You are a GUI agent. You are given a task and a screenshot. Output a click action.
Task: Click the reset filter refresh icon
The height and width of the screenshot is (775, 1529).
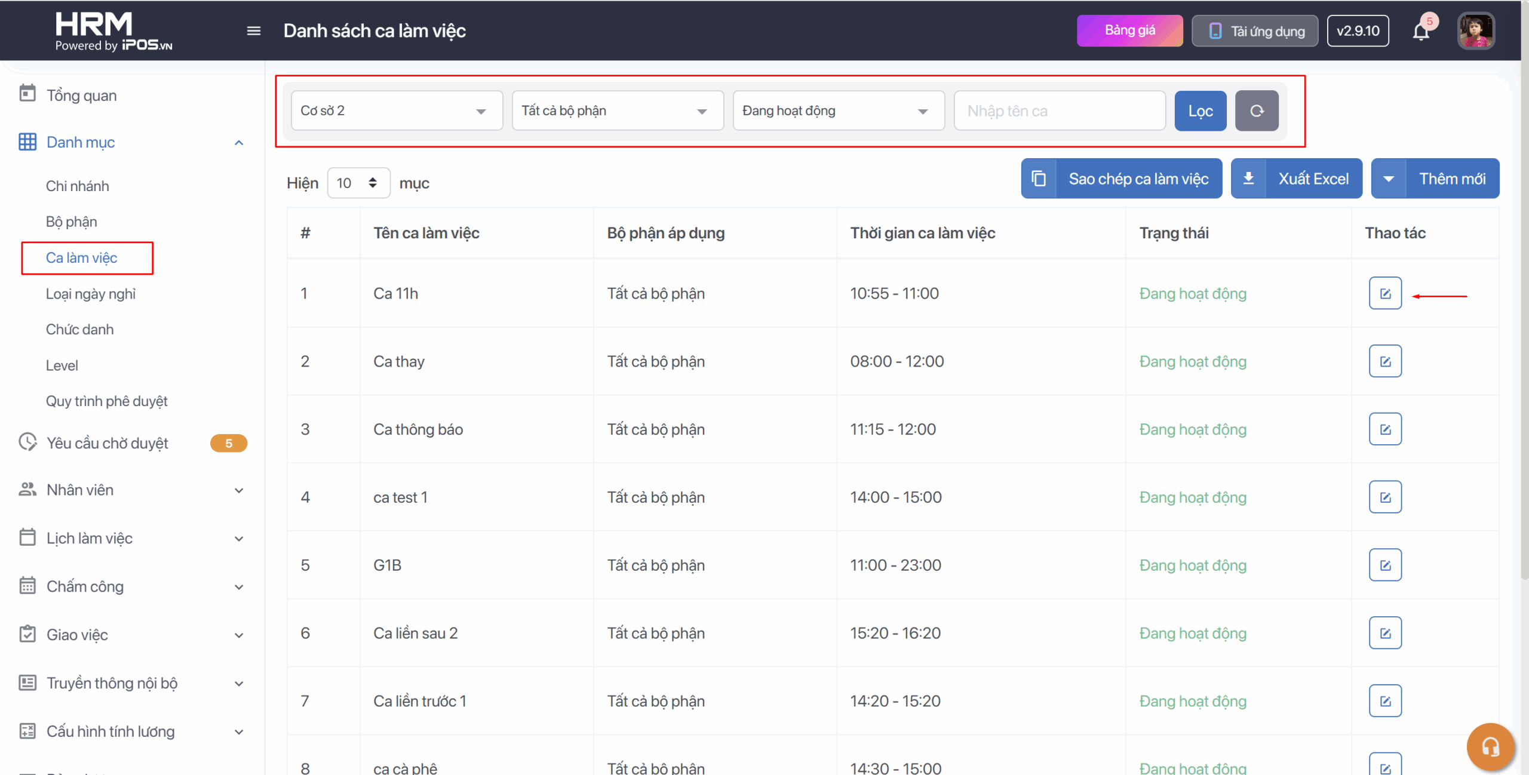(1257, 111)
